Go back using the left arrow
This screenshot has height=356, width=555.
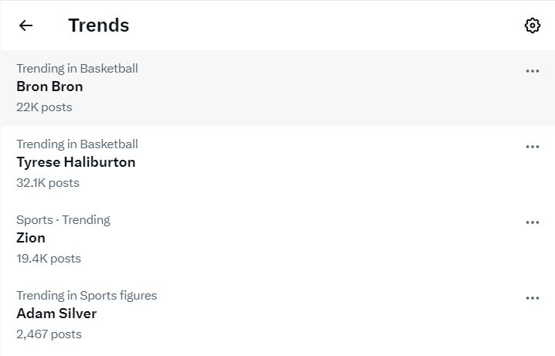(26, 25)
